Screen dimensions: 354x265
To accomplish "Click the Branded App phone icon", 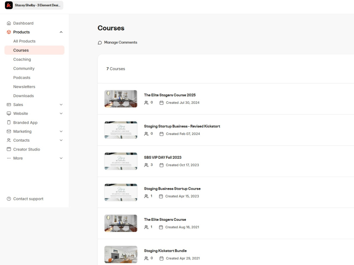I will (9, 122).
